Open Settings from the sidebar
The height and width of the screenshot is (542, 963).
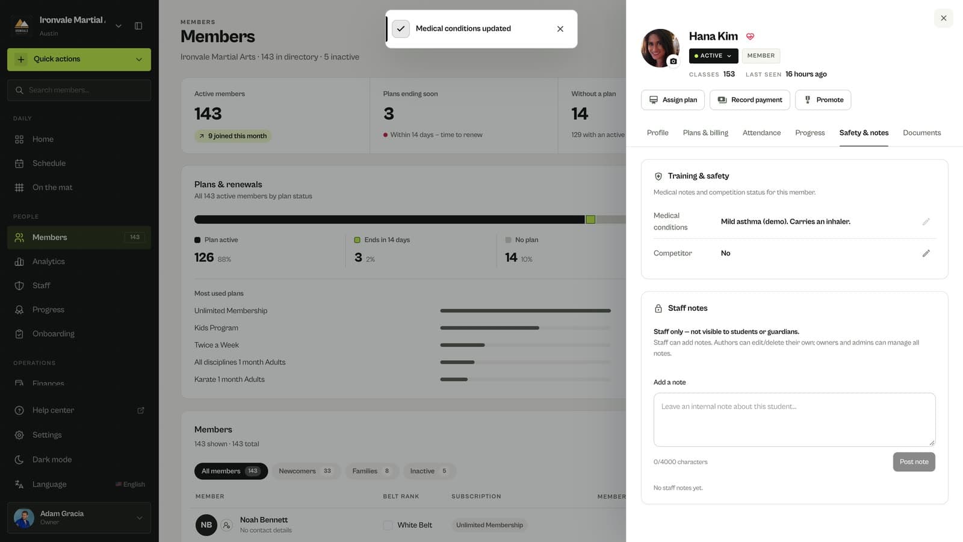pos(79,435)
